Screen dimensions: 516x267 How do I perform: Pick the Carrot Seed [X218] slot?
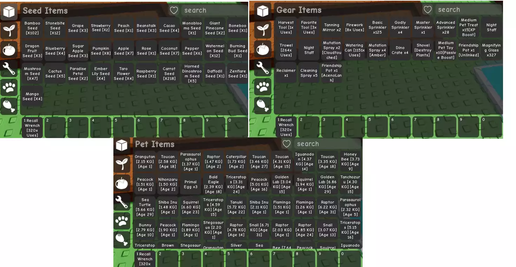169,74
